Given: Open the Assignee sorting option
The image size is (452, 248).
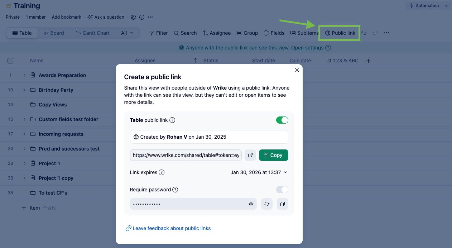Looking at the screenshot, I should point(217,33).
